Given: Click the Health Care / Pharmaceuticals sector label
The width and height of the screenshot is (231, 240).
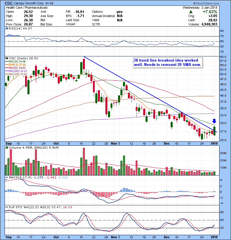Looking at the screenshot, I should point(27,8).
